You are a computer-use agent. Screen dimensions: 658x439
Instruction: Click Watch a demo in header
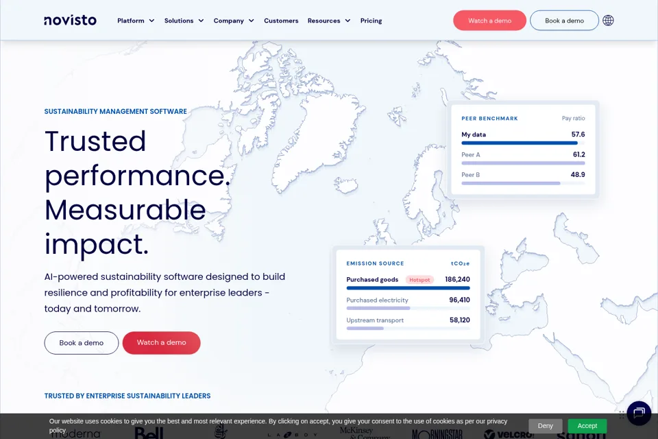[489, 21]
